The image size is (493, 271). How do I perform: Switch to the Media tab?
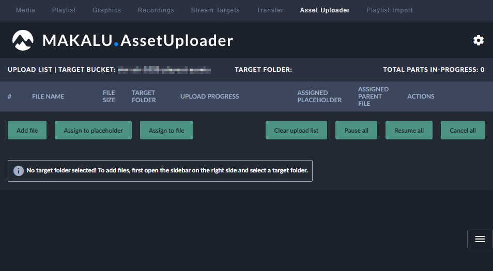pyautogui.click(x=25, y=10)
